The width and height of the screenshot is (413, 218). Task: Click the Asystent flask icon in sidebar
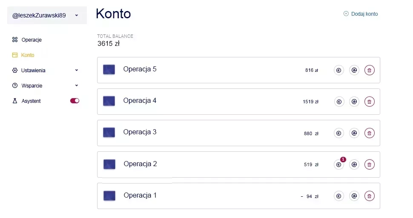pos(15,101)
